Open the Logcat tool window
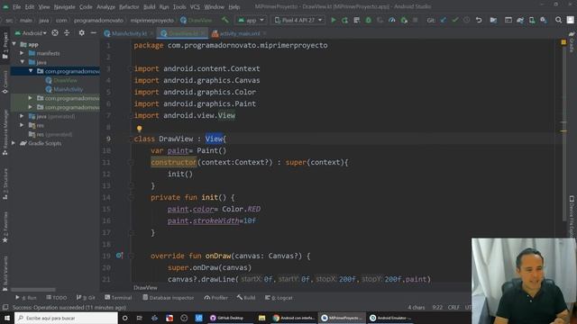 [279, 298]
